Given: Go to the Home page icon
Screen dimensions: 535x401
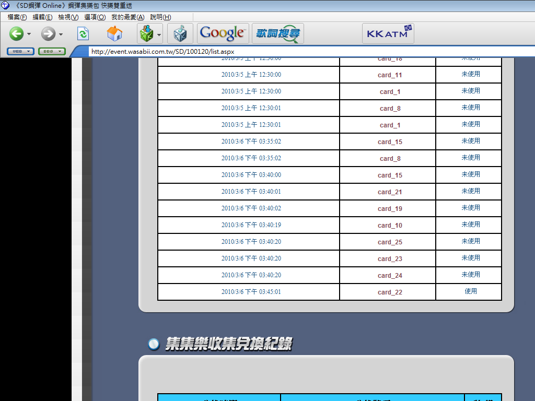Looking at the screenshot, I should click(114, 34).
